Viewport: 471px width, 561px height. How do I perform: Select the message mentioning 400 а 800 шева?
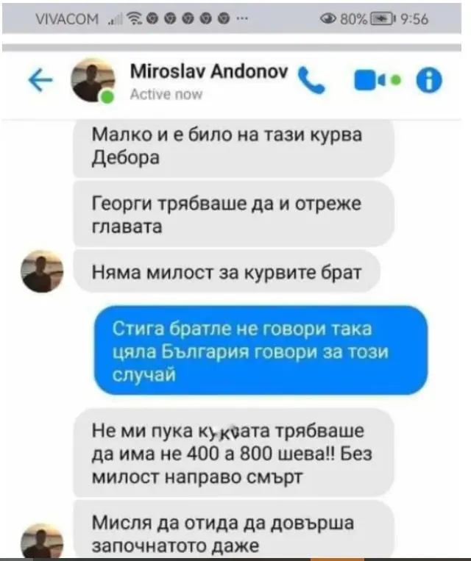233,453
